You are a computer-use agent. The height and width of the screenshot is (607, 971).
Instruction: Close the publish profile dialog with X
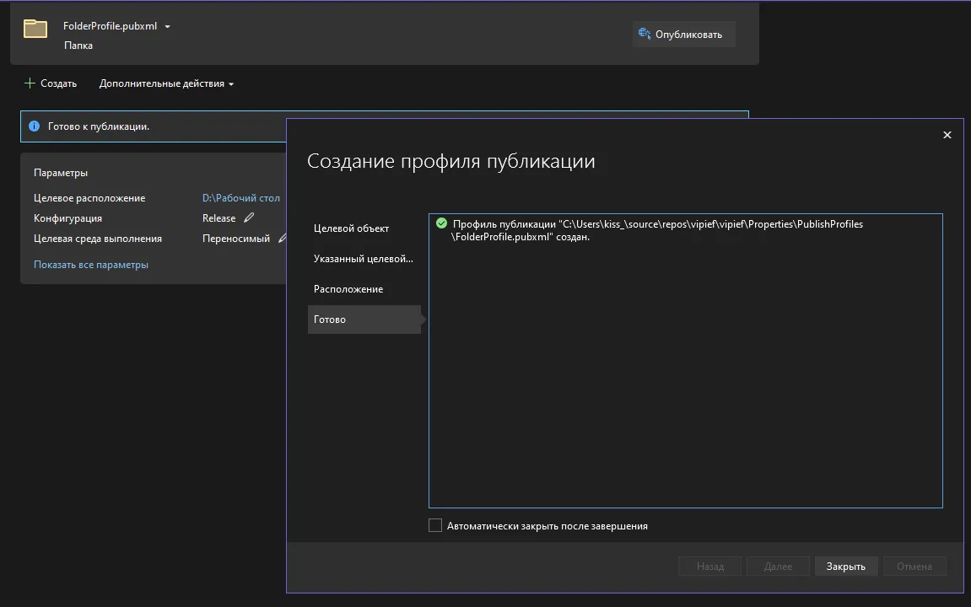pos(947,135)
